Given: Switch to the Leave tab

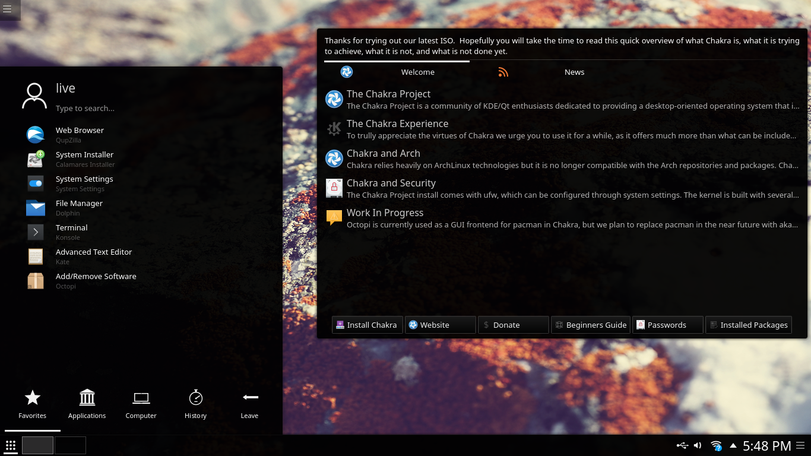Looking at the screenshot, I should tap(249, 404).
